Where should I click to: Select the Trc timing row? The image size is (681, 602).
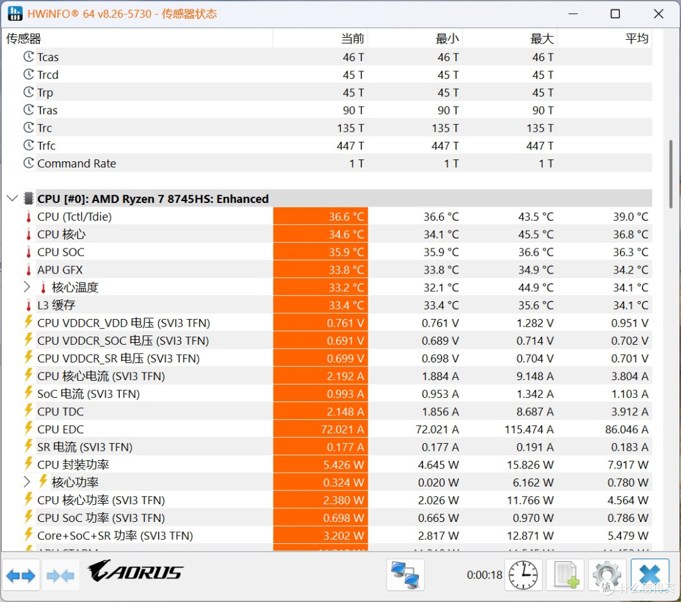[x=337, y=128]
